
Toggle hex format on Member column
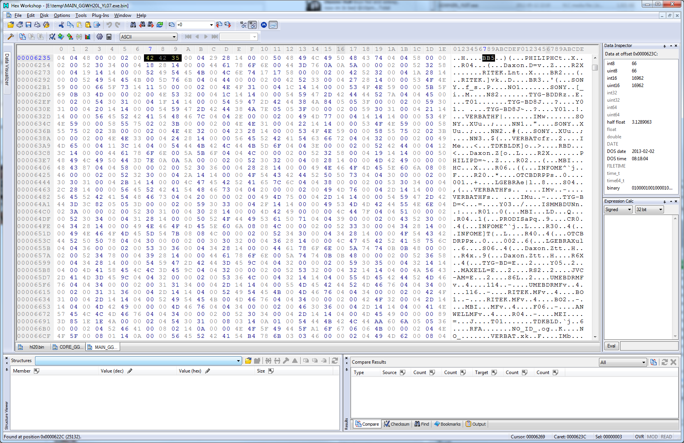coord(37,371)
